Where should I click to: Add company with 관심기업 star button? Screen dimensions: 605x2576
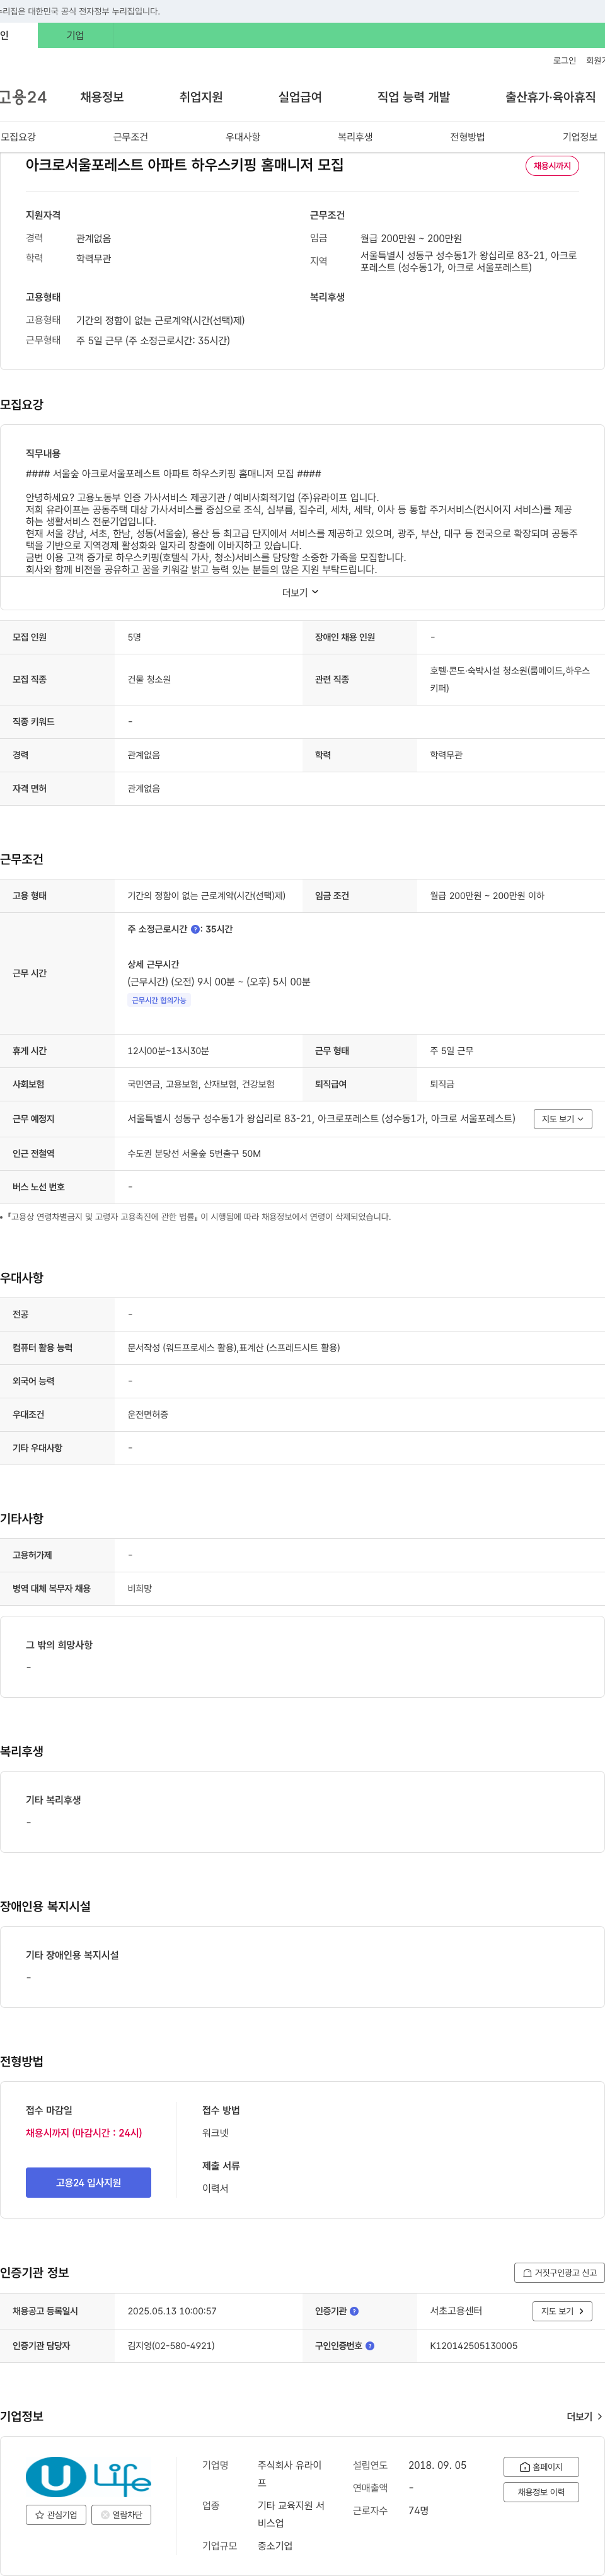[x=56, y=2515]
